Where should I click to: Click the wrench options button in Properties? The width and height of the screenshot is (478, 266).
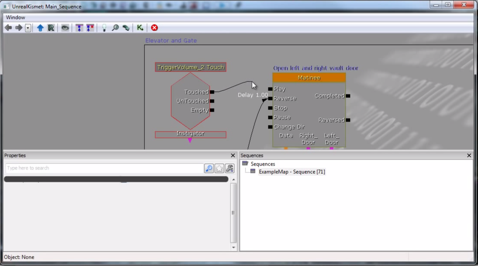(230, 168)
